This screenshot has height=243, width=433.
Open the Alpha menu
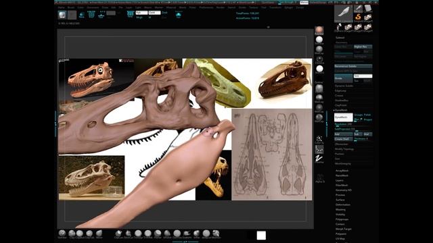tap(62, 7)
